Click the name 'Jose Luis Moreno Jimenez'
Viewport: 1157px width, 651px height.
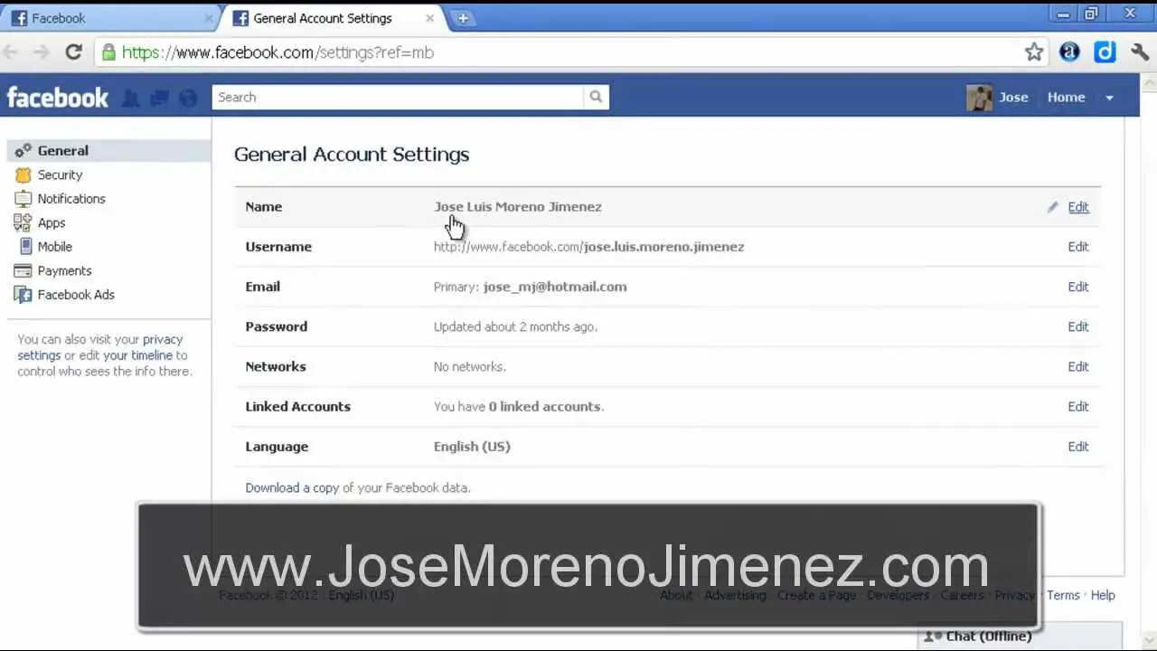pyautogui.click(x=518, y=207)
